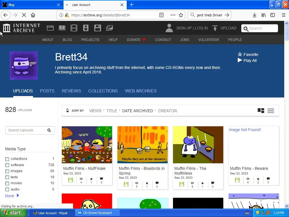Stop loading the page
The width and height of the screenshot is (289, 217).
[x=24, y=15]
